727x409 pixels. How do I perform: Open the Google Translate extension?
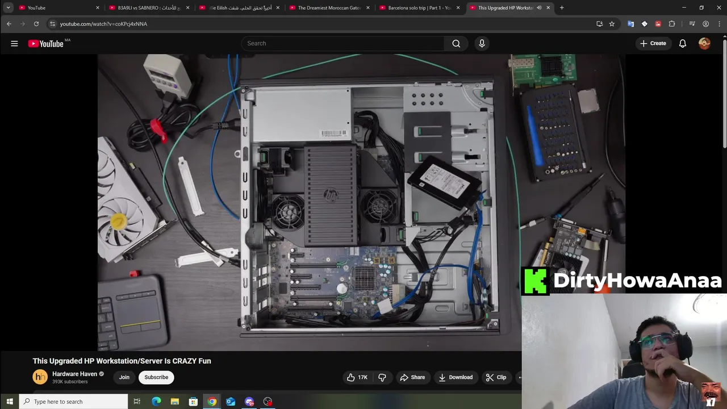click(630, 24)
